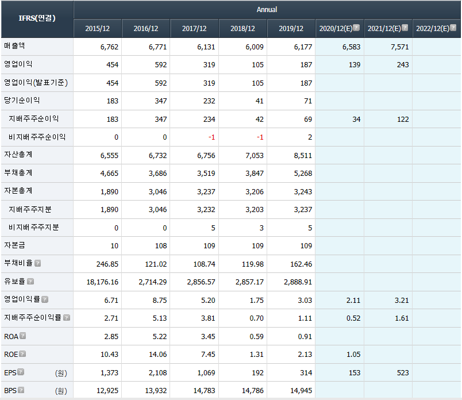Viewport: 462px width, 400px height.
Task: Click 지배주주순이익 estimate value 122
Action: 403,120
